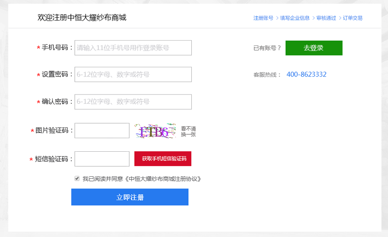Click the 立即注册 register button
388x237 pixels.
click(x=130, y=197)
